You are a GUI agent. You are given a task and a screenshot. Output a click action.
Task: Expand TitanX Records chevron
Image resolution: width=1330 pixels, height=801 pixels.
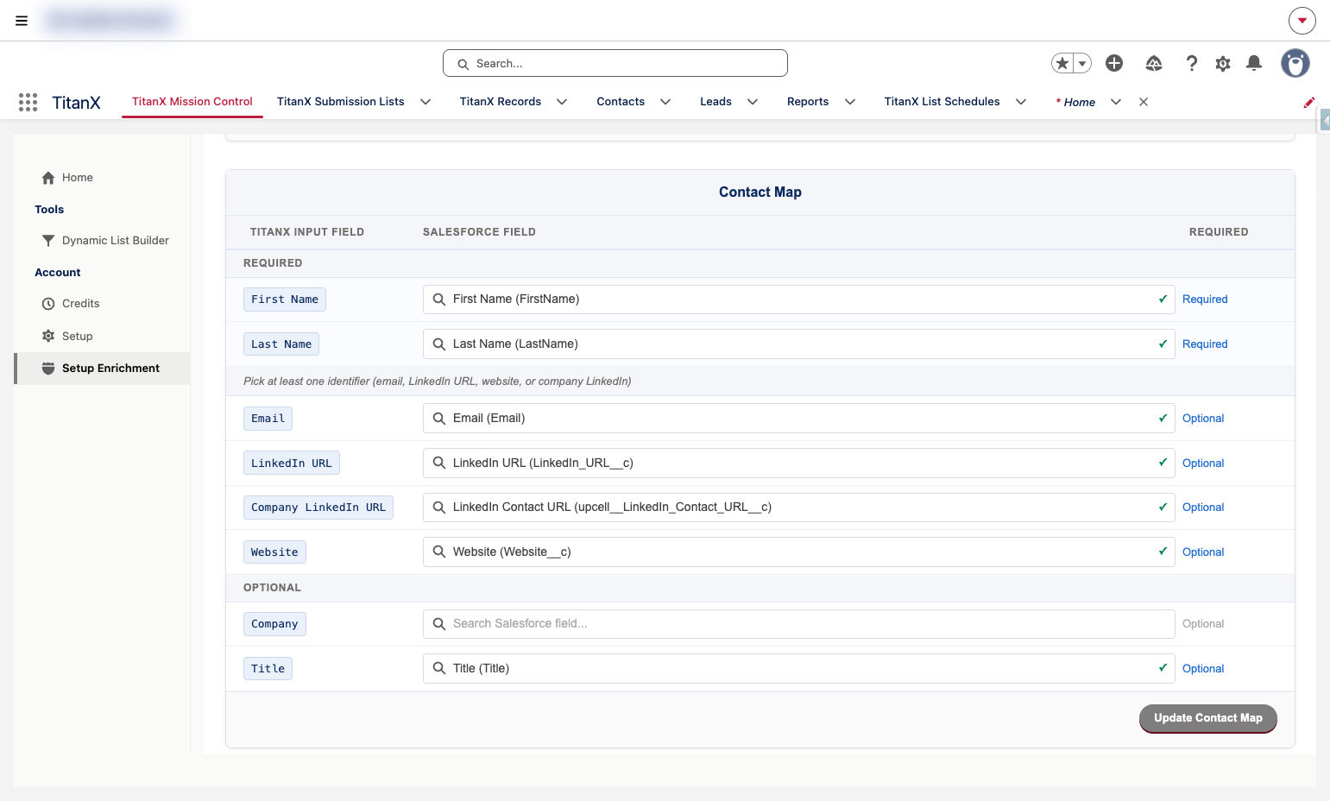pyautogui.click(x=562, y=102)
